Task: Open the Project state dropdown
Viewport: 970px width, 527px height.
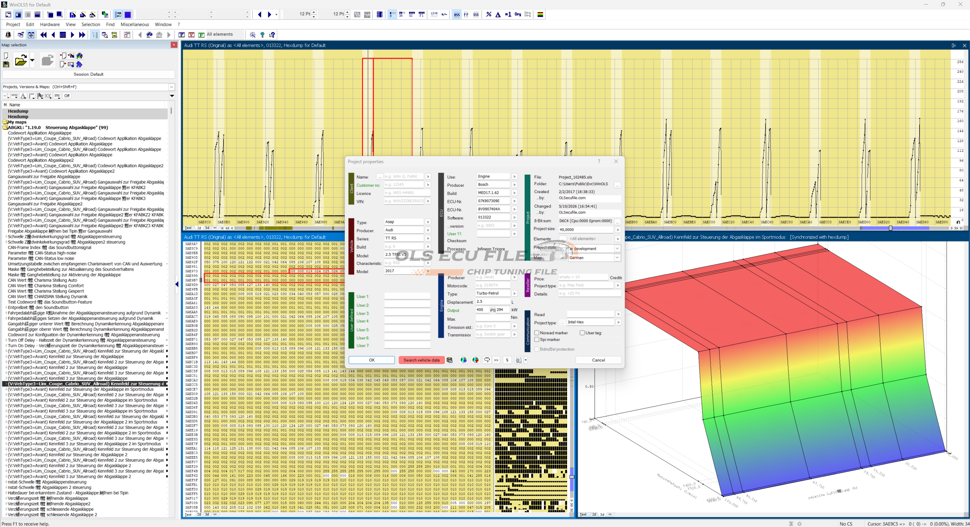Action: (617, 249)
